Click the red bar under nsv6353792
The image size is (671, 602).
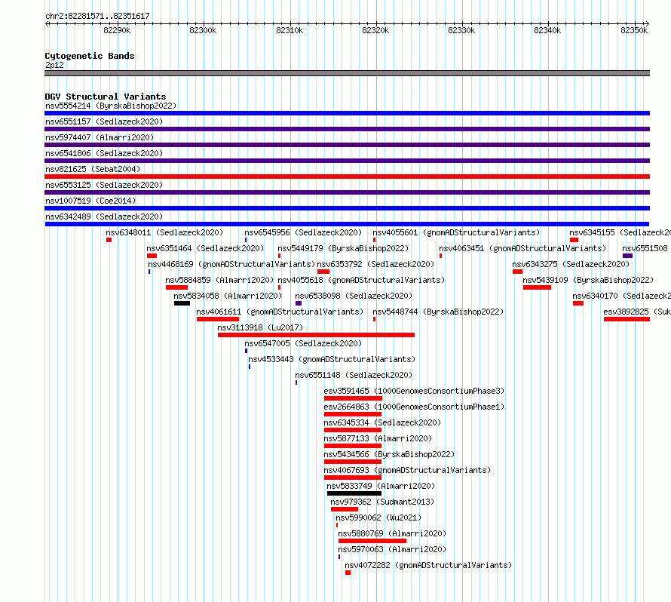(x=323, y=272)
